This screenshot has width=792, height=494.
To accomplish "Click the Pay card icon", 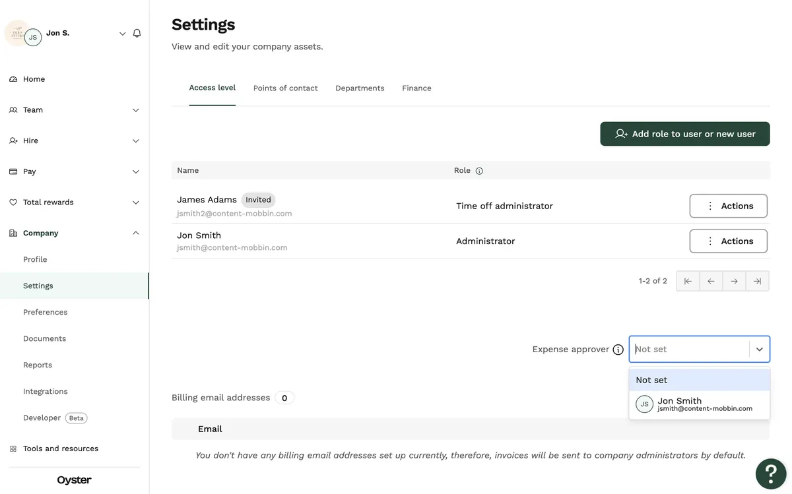I will pos(13,171).
